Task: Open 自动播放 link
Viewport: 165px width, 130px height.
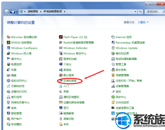Action: (16, 124)
